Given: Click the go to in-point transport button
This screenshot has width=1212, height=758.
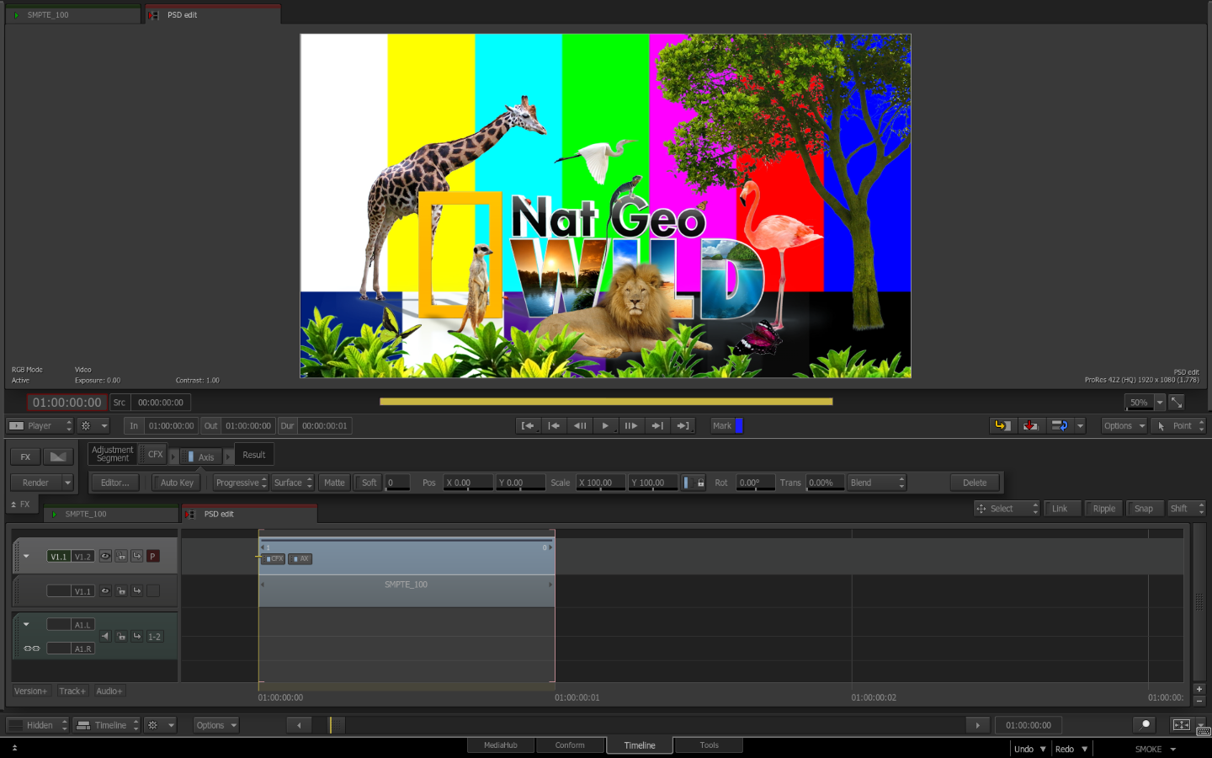Looking at the screenshot, I should click(x=528, y=426).
